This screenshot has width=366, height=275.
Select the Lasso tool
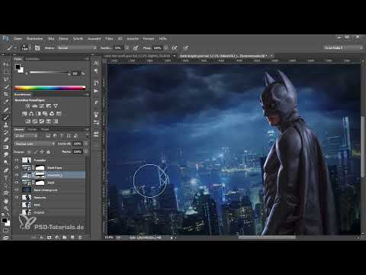point(5,79)
